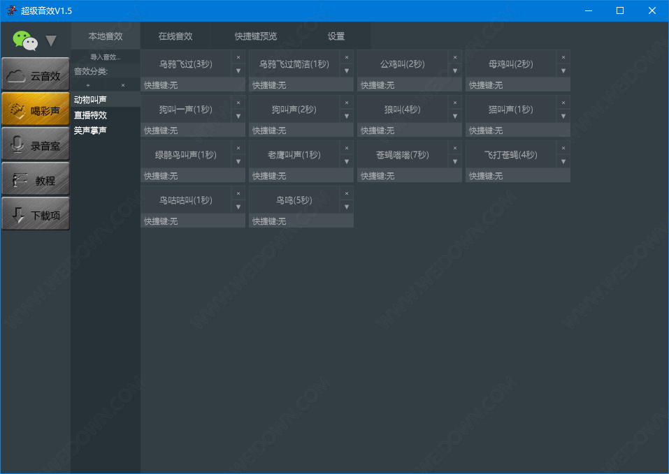669x474 pixels.
Task: Expand options for 老鹰叫声(1秒)
Action: (x=347, y=161)
